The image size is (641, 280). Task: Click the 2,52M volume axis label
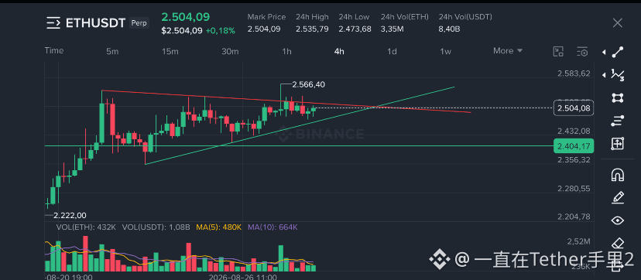pos(579,241)
